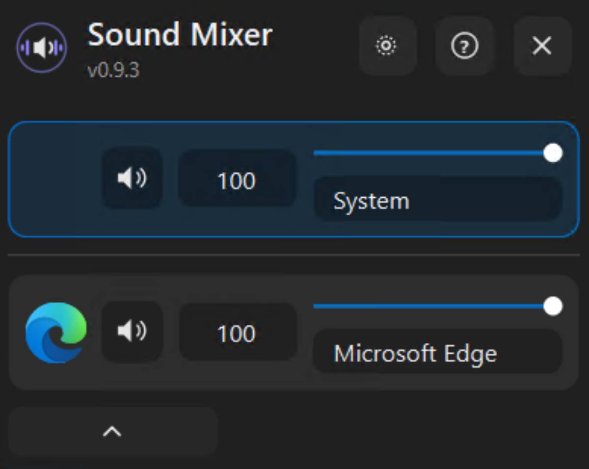The image size is (589, 469).
Task: Select the Microsoft Edge label box
Action: pyautogui.click(x=437, y=352)
